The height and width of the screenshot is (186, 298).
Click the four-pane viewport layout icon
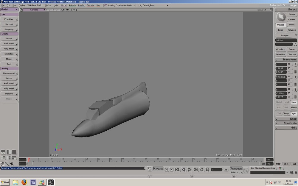(x=14, y=152)
